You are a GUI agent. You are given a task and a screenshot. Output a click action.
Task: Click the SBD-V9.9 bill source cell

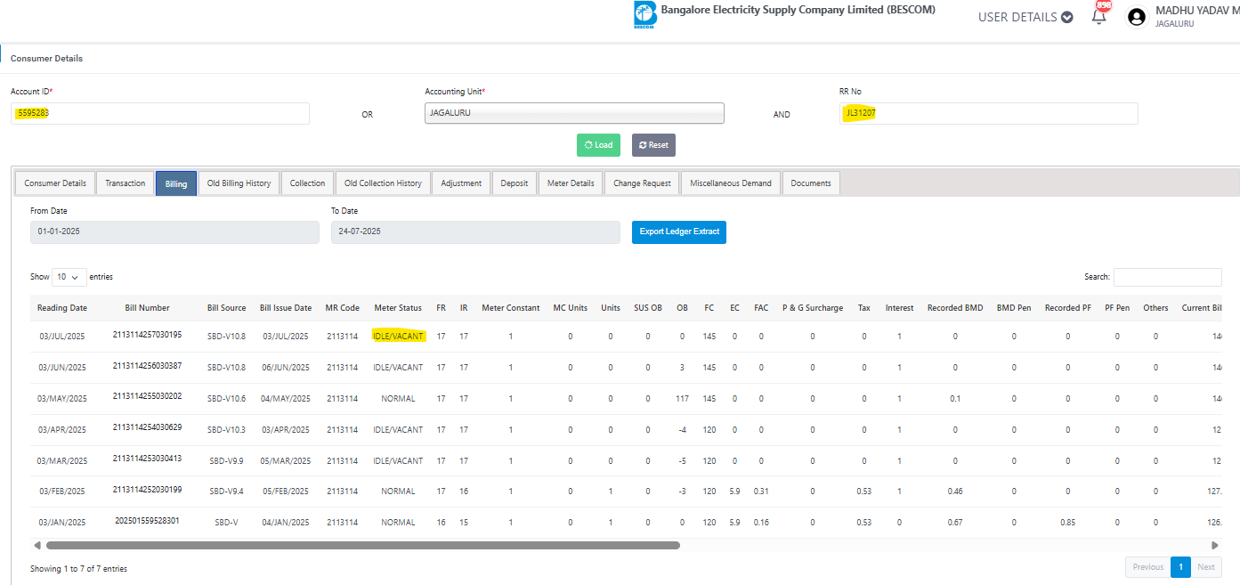(227, 461)
